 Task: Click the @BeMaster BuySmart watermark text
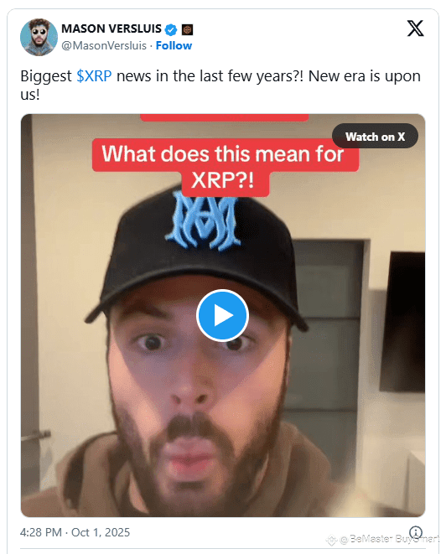[x=389, y=539]
